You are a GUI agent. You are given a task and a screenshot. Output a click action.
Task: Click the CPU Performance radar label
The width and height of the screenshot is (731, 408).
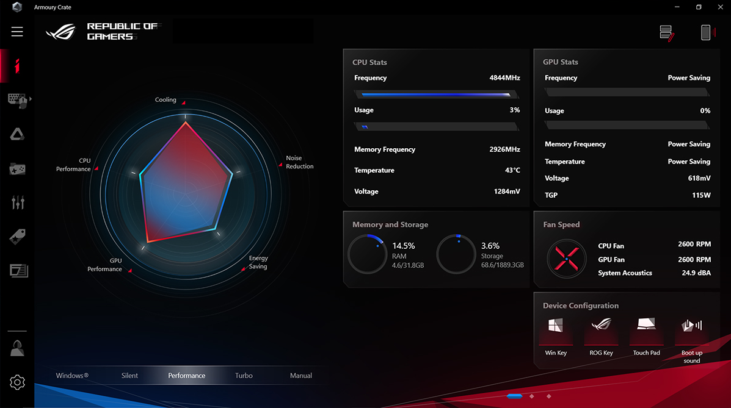pyautogui.click(x=74, y=165)
